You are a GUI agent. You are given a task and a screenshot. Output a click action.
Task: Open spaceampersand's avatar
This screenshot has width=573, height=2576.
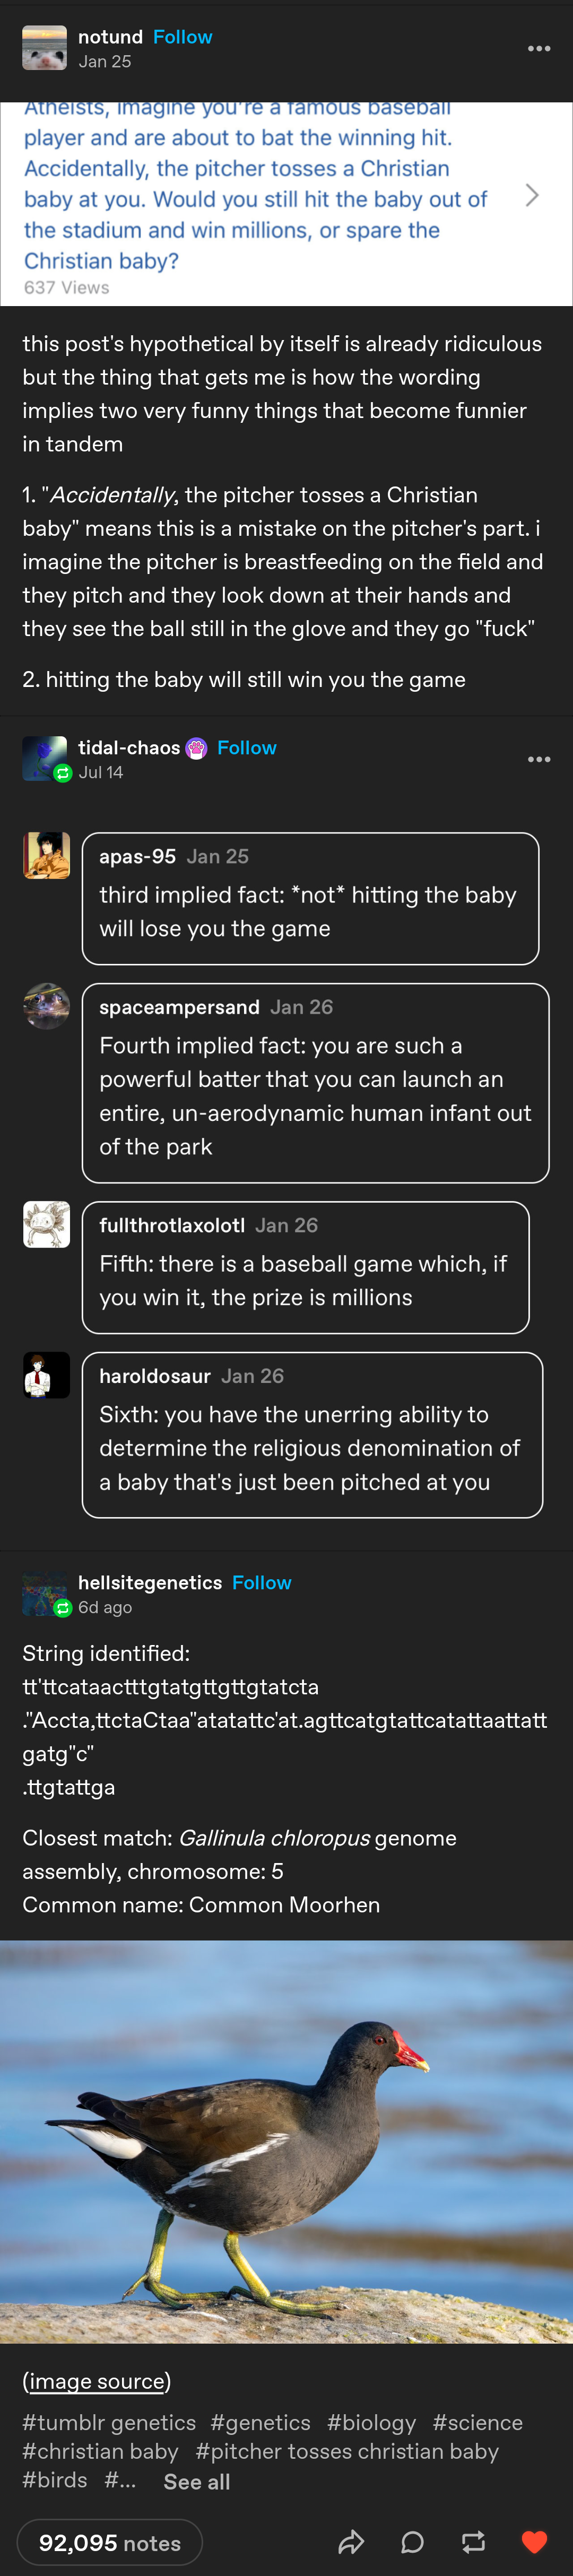(46, 1006)
